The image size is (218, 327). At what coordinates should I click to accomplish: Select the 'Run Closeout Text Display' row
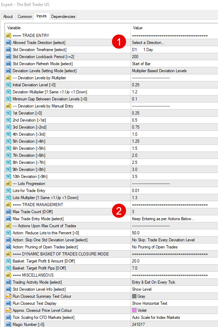click(x=111, y=303)
